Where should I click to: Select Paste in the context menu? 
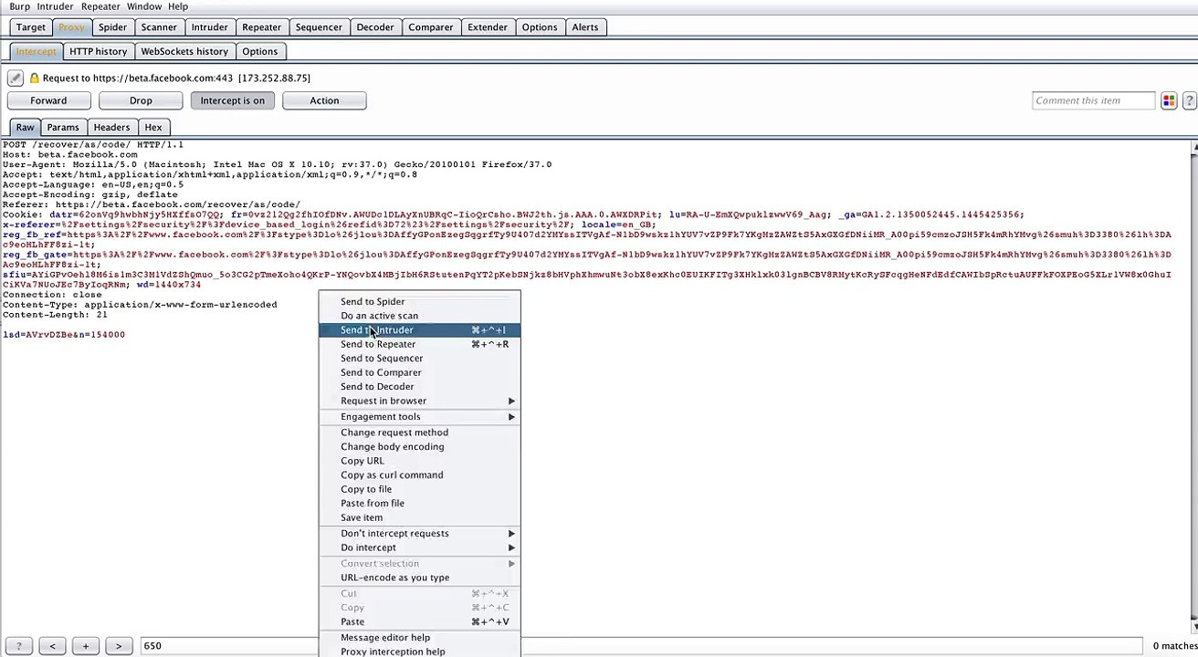click(419, 622)
